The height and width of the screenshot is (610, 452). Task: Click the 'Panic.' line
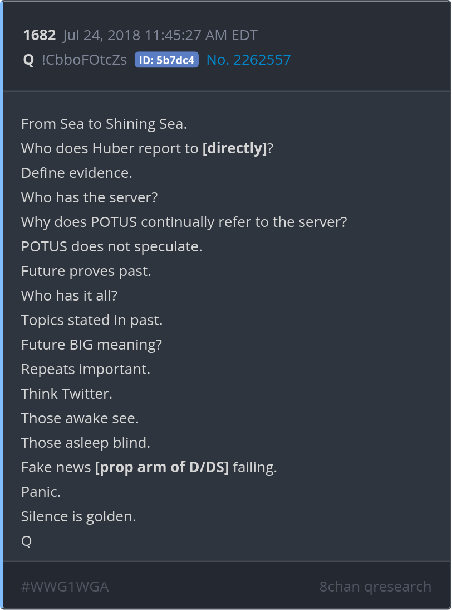click(41, 492)
